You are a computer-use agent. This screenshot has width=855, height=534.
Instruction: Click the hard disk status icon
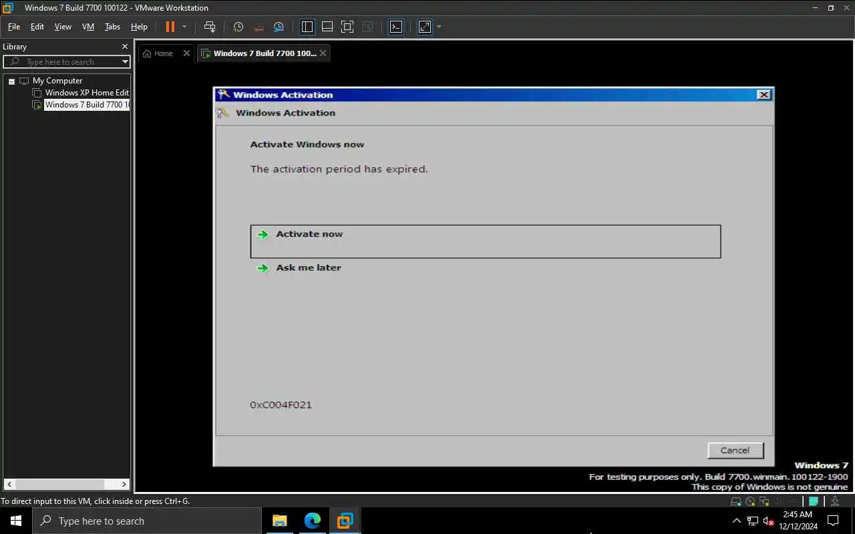click(736, 501)
